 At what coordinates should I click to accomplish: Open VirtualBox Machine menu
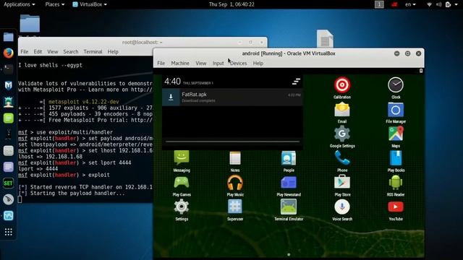pyautogui.click(x=180, y=63)
